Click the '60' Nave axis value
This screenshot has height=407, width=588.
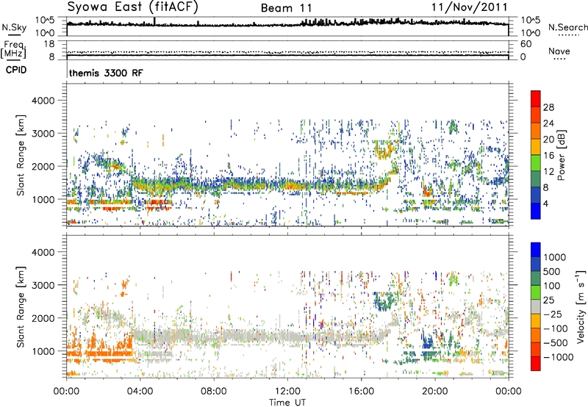pos(526,44)
